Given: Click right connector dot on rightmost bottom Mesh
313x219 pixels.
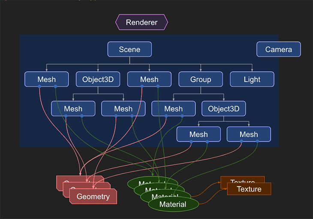Looking at the screenshot, I should pyautogui.click(x=257, y=141).
